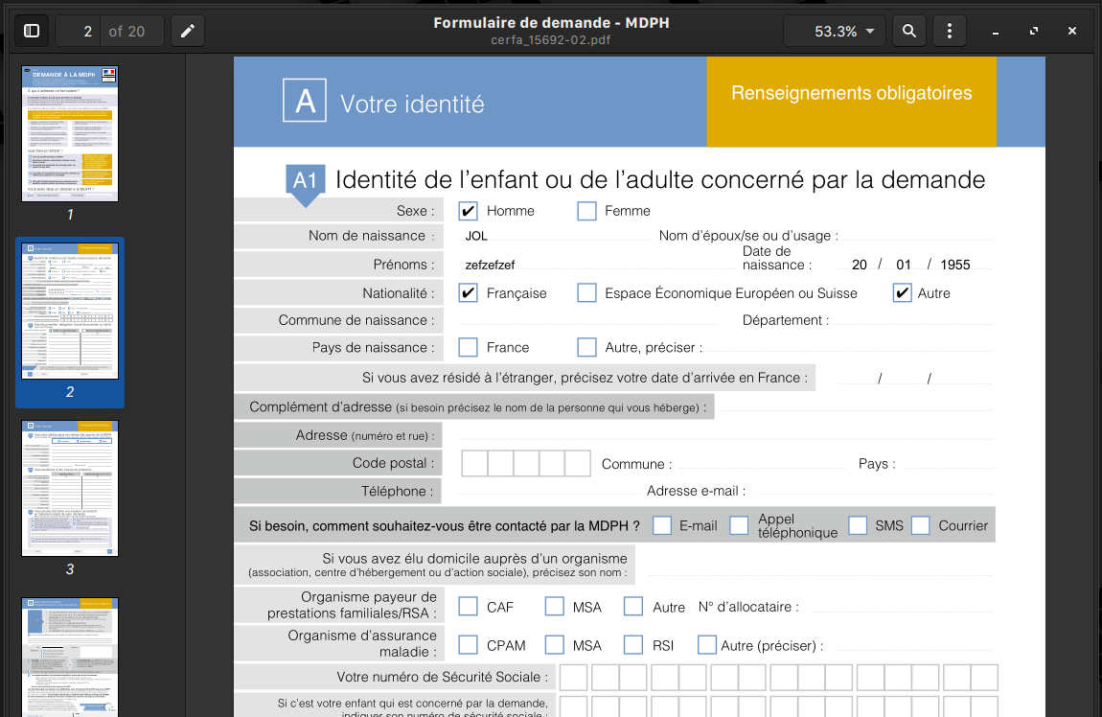
Task: Open page 3 thumbnail in sidebar
Action: pos(70,489)
